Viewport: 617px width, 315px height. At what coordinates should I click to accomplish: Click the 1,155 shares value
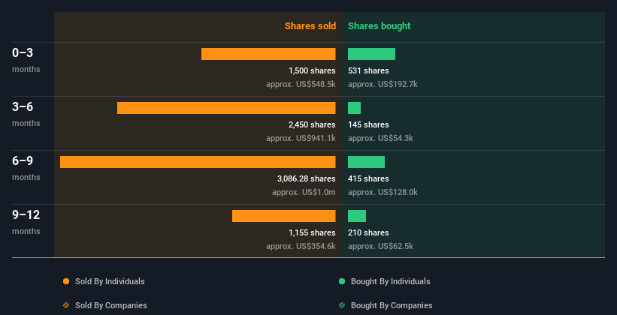click(x=312, y=232)
